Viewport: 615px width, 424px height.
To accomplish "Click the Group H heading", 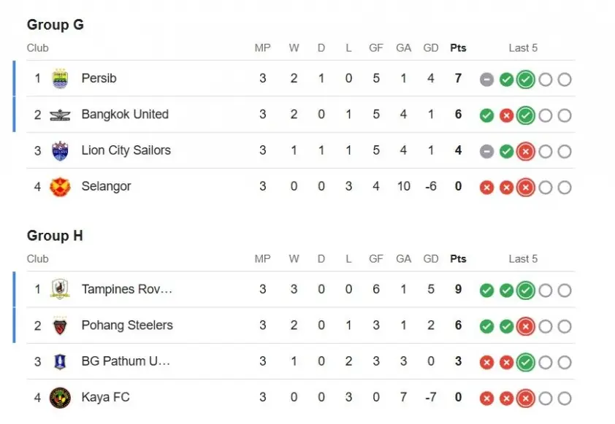I will coord(56,236).
